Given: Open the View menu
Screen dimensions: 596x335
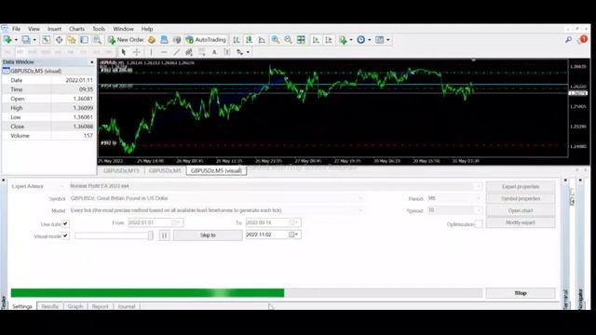Looking at the screenshot, I should click(34, 29).
